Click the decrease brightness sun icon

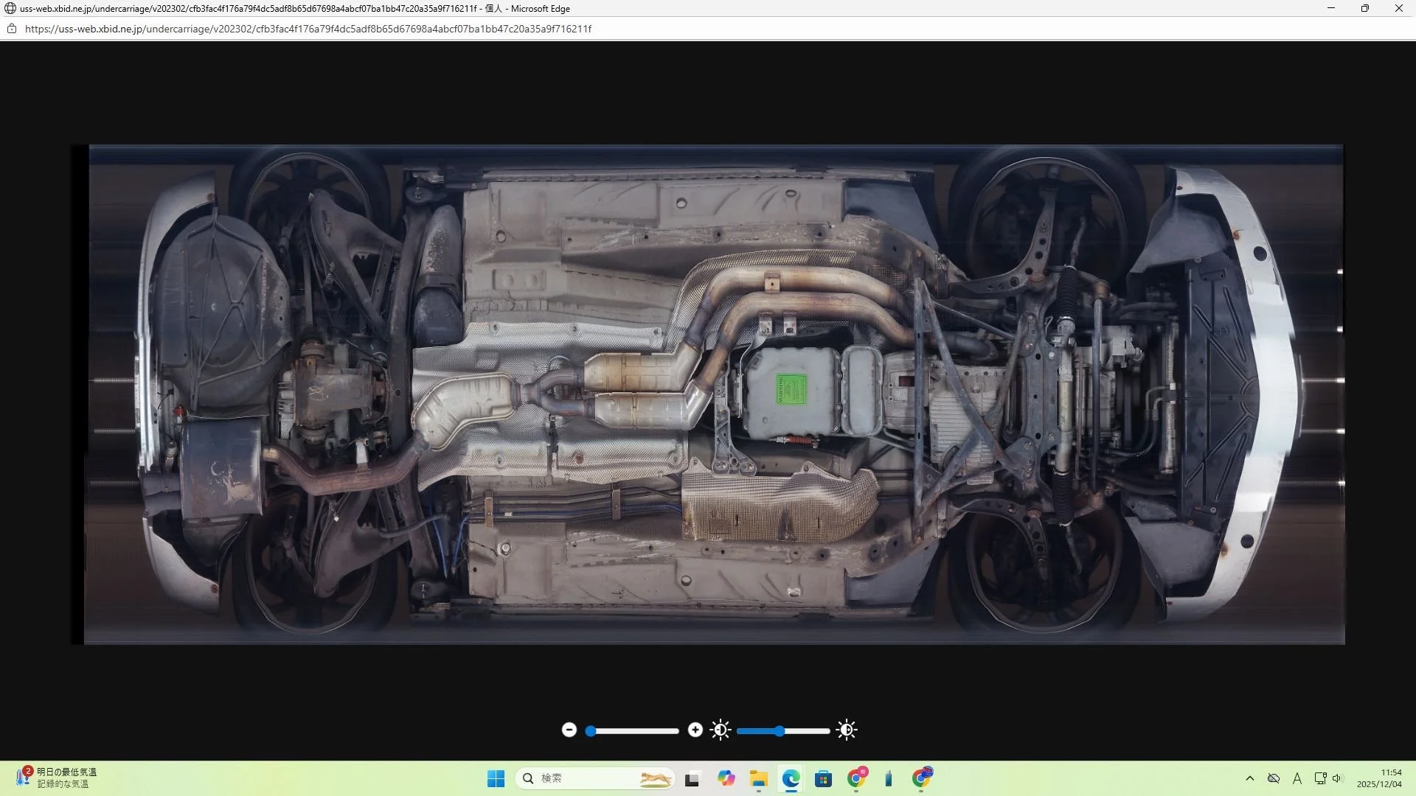click(721, 730)
